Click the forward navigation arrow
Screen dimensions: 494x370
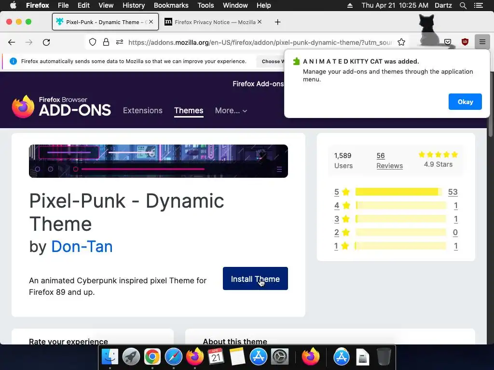[x=28, y=42]
